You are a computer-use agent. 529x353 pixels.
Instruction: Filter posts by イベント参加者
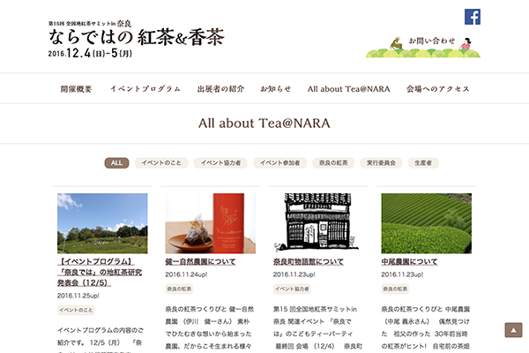tap(280, 162)
